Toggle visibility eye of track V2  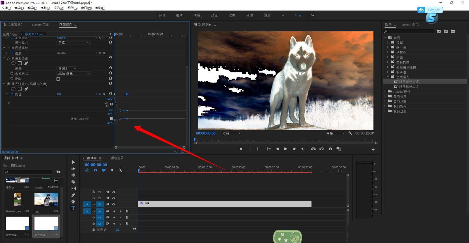pos(114,198)
